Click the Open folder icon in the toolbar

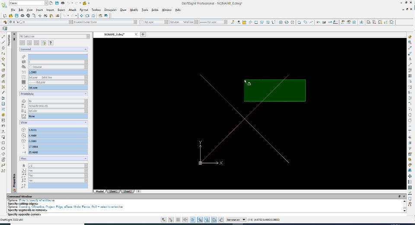click(x=10, y=16)
